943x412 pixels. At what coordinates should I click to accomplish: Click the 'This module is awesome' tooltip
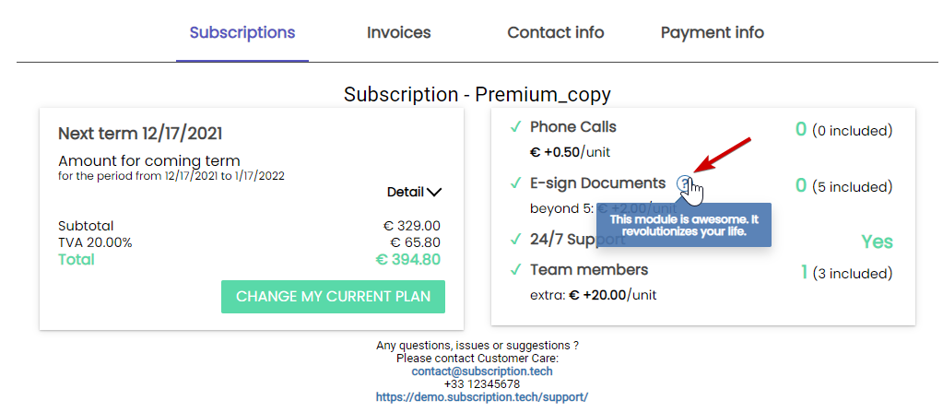(x=683, y=226)
